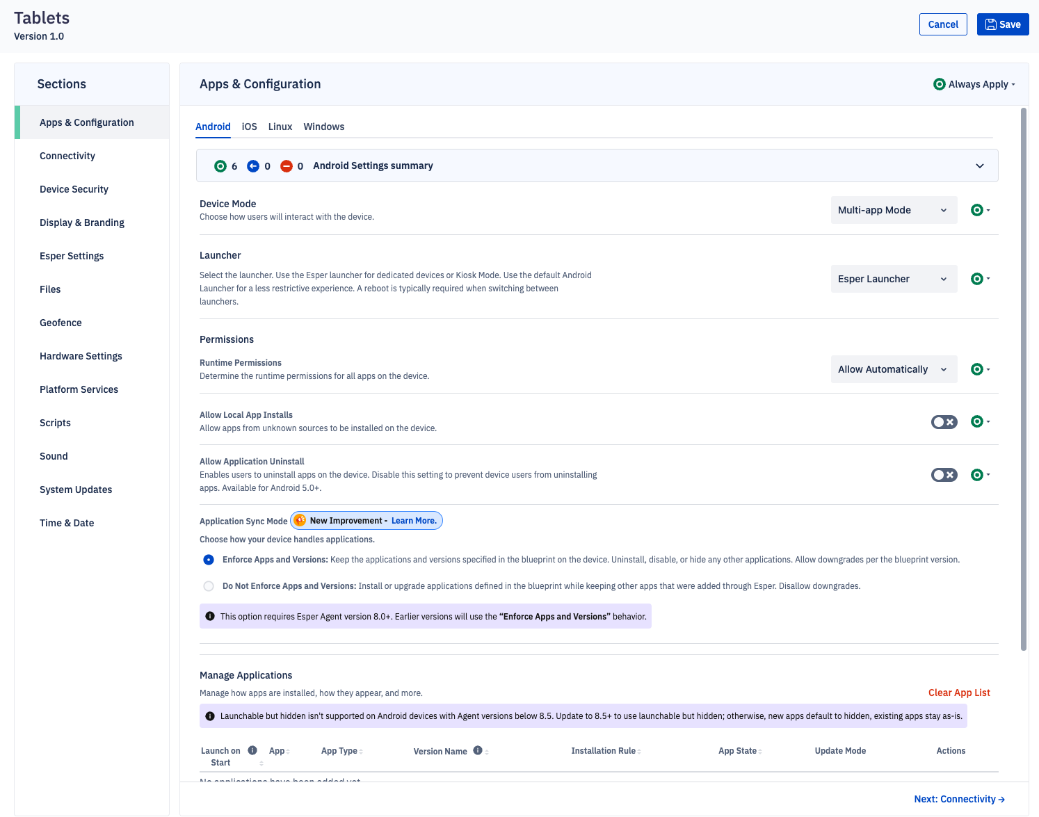Image resolution: width=1039 pixels, height=817 pixels.
Task: Switch to the iOS tab
Action: (x=249, y=127)
